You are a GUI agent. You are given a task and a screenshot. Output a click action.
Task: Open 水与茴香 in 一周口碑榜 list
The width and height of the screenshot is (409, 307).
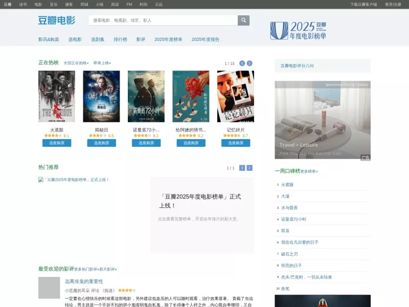click(289, 208)
